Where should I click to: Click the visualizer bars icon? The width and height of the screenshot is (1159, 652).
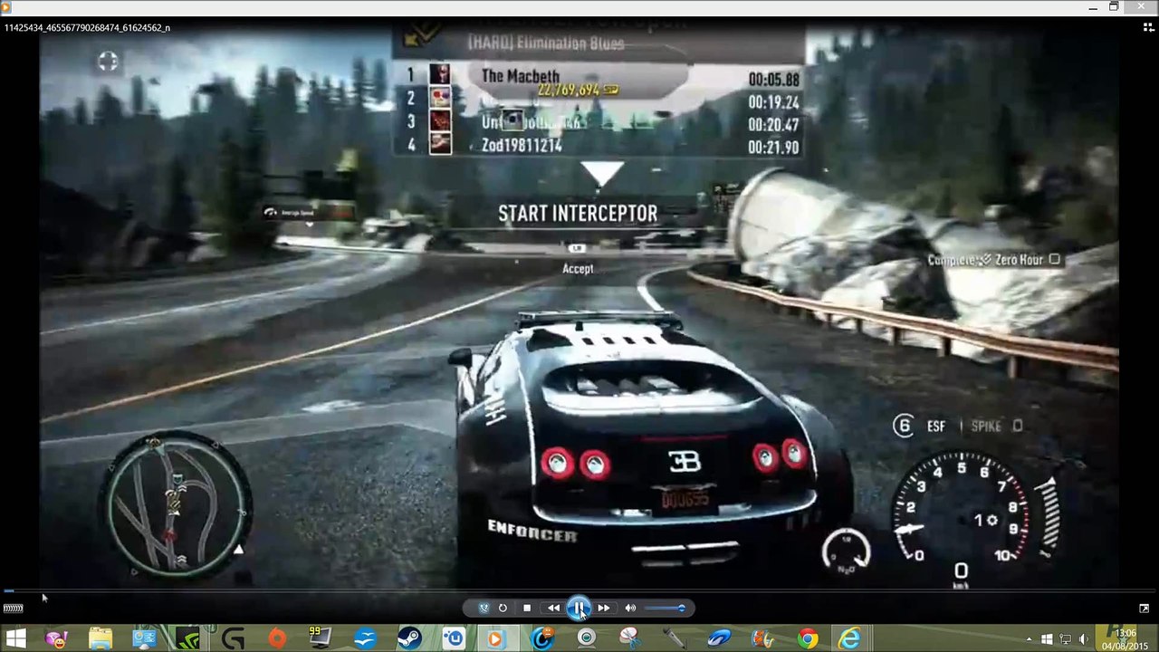(13, 609)
